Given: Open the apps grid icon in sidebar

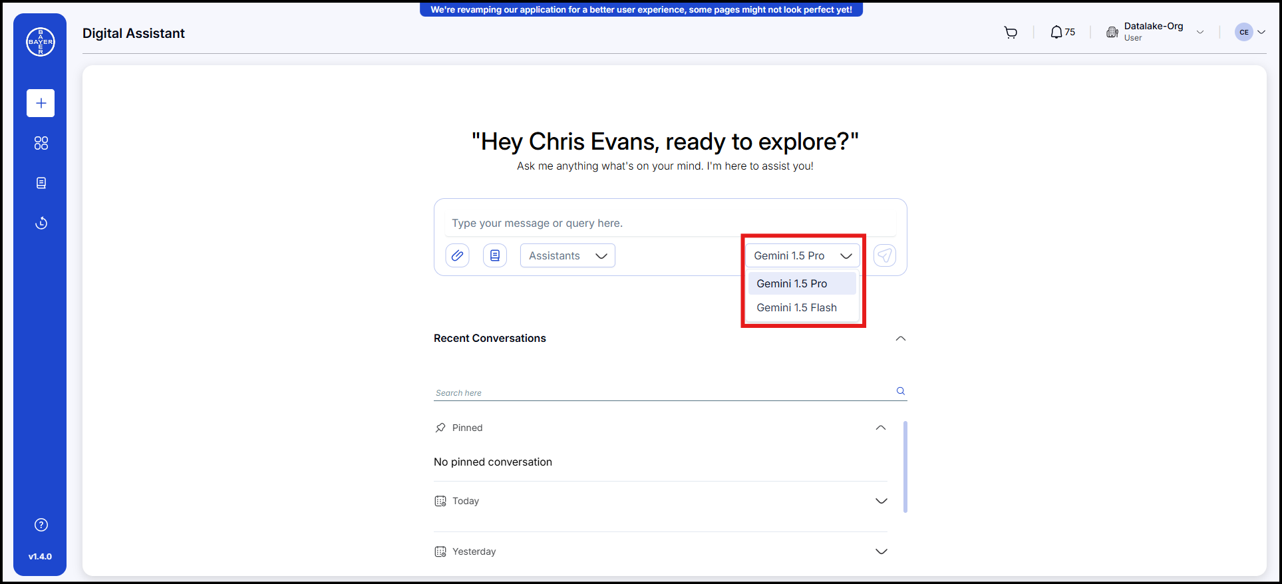Looking at the screenshot, I should pyautogui.click(x=41, y=143).
